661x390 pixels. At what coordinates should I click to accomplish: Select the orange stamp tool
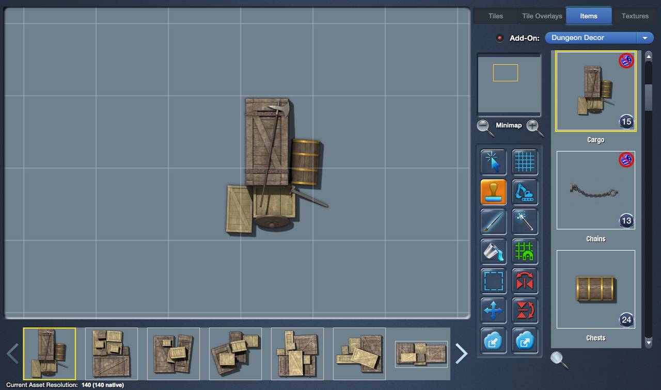[493, 192]
